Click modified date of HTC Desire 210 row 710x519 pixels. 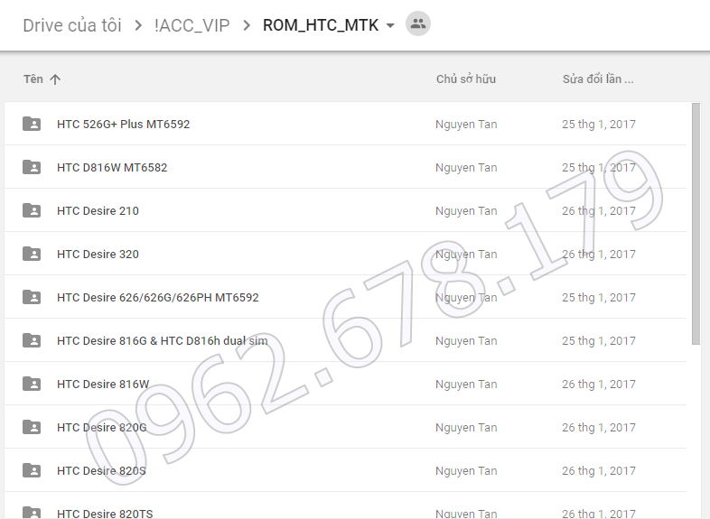coord(599,211)
